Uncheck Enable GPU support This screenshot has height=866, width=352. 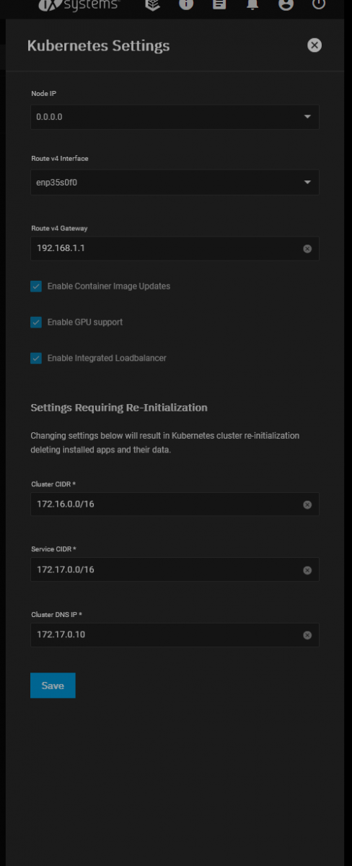click(x=36, y=323)
